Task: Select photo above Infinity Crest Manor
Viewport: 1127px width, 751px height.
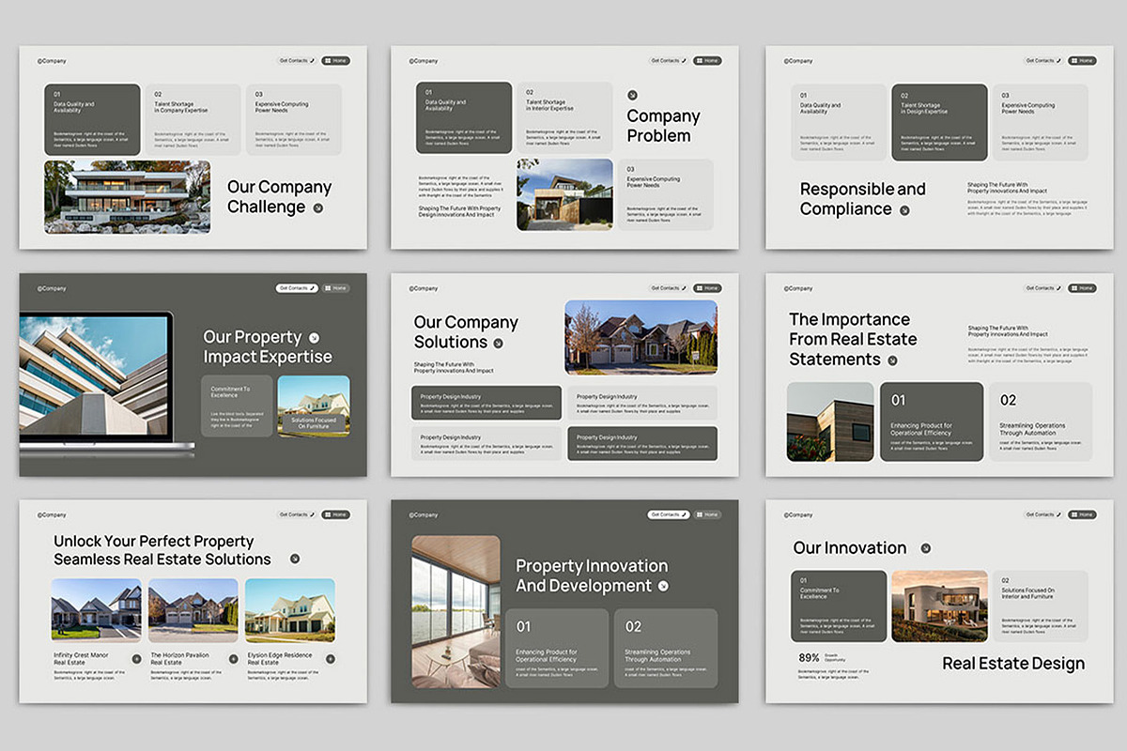Action: (96, 609)
